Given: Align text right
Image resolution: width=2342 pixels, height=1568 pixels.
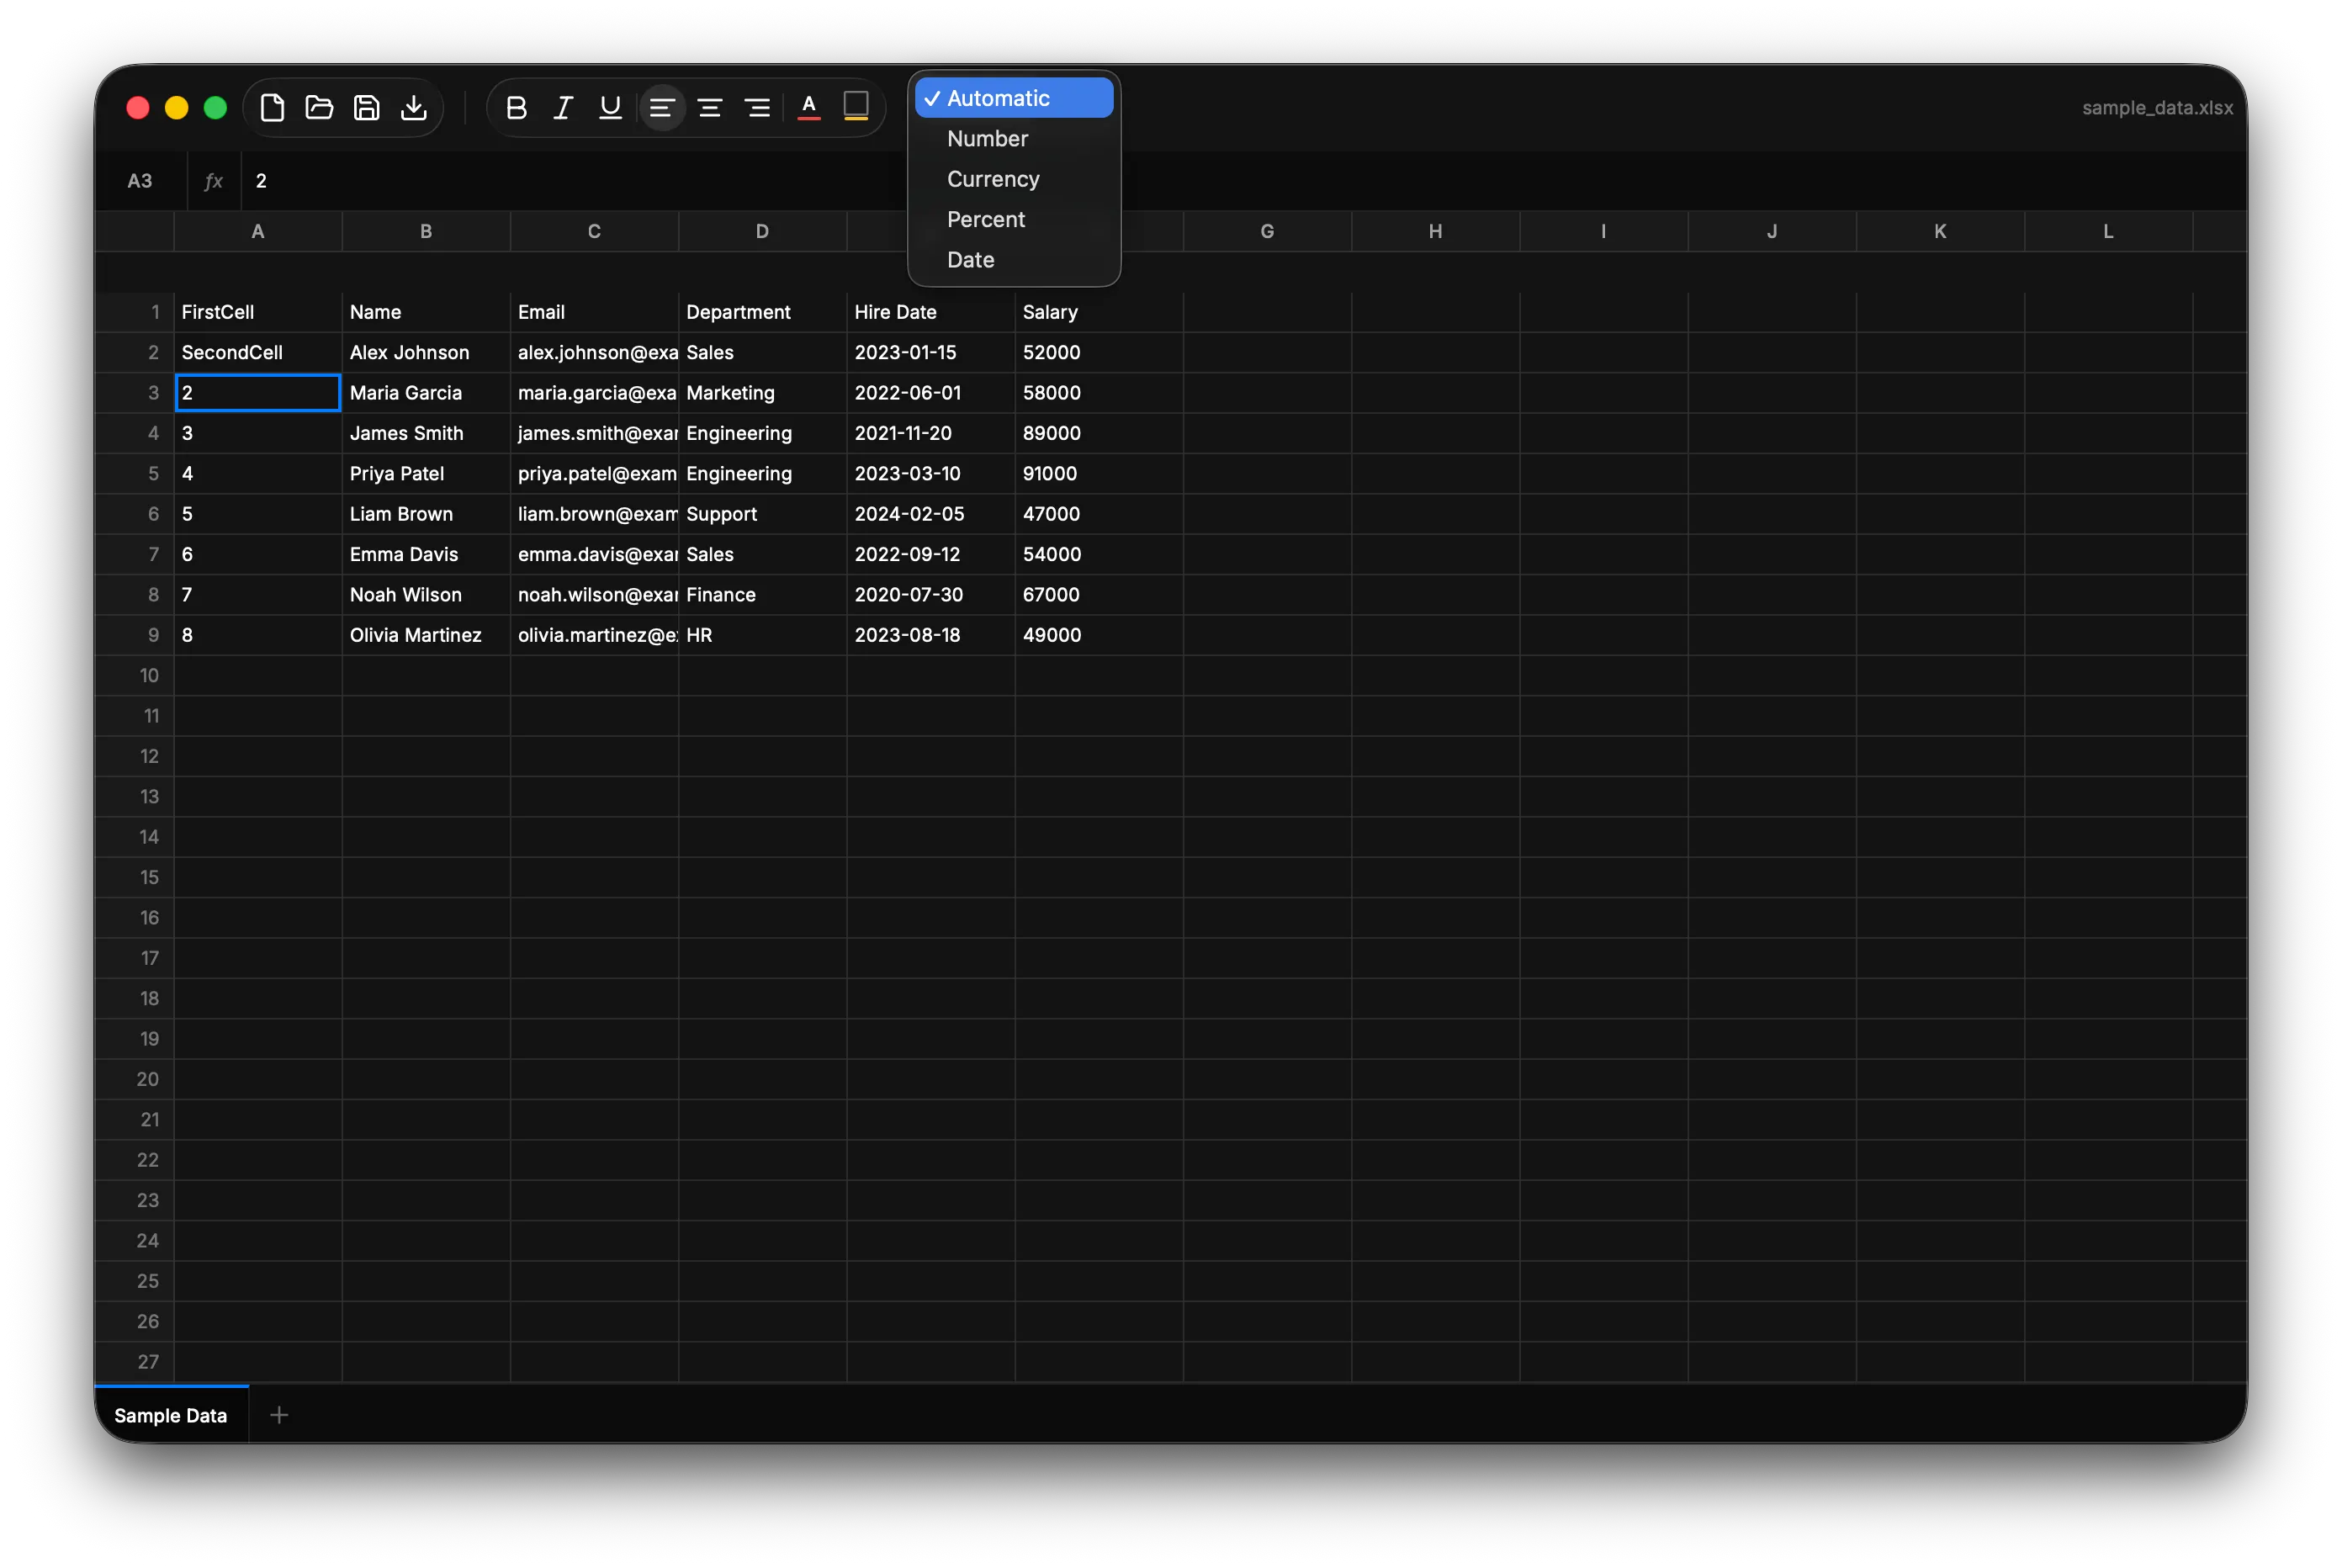Looking at the screenshot, I should coord(757,108).
